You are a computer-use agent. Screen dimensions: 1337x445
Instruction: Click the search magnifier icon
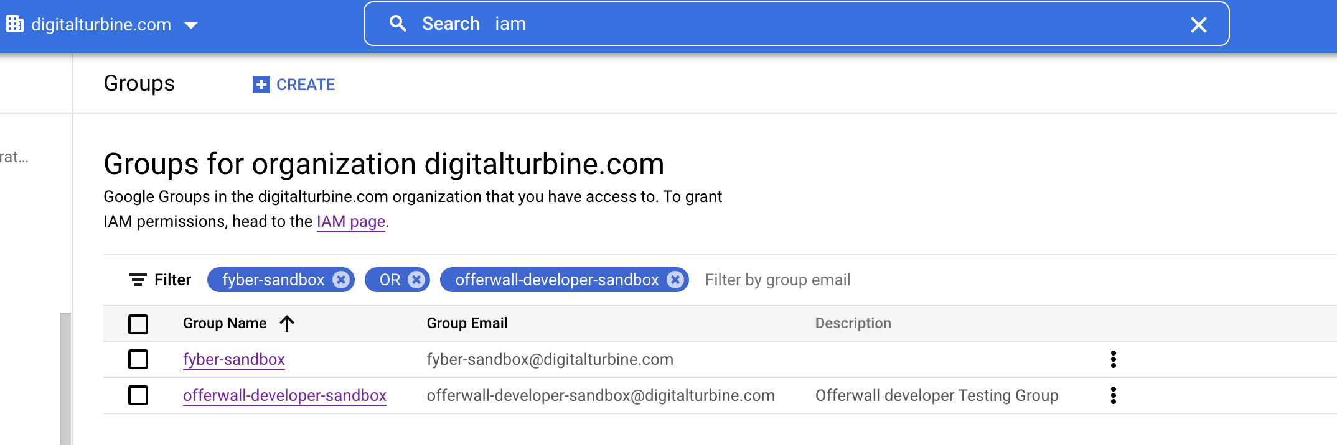tap(398, 24)
